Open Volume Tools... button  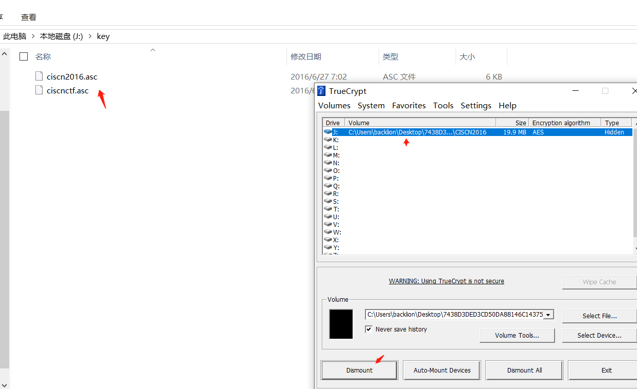(x=517, y=335)
